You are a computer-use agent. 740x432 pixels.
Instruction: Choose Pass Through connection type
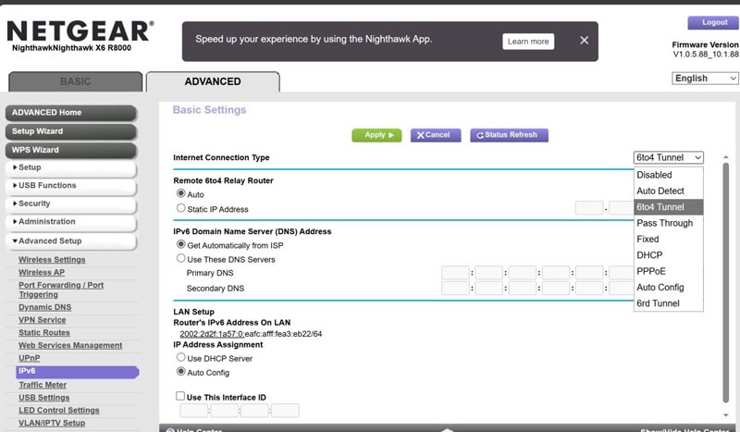[668, 223]
